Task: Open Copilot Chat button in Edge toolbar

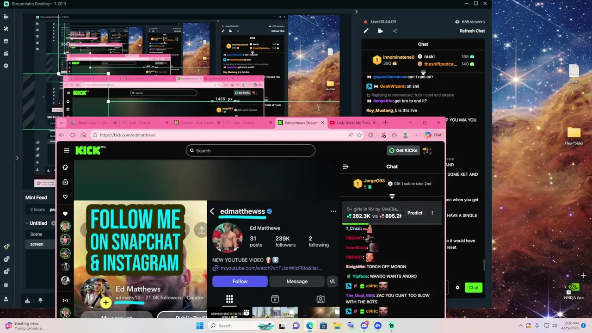Action: [433, 135]
